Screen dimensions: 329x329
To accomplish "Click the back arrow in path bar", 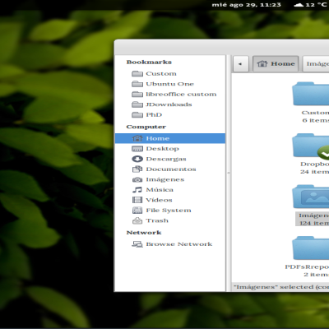I will (x=241, y=64).
